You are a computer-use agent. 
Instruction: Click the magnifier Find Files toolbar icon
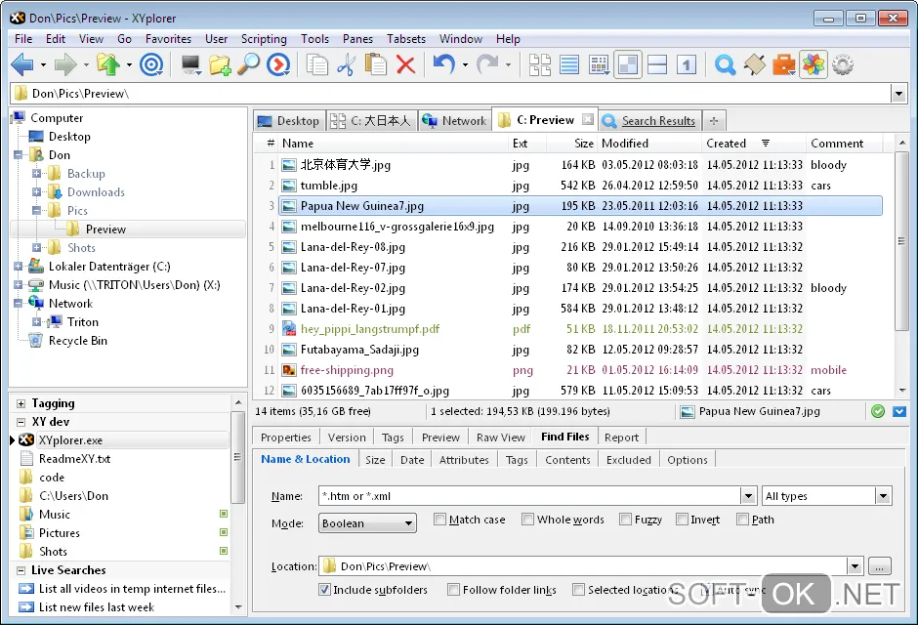point(248,64)
